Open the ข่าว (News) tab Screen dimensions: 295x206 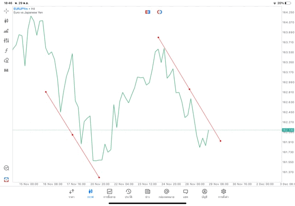point(147,193)
